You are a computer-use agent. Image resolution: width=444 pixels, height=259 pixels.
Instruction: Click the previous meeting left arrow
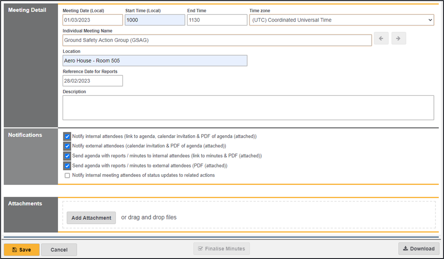pos(381,39)
